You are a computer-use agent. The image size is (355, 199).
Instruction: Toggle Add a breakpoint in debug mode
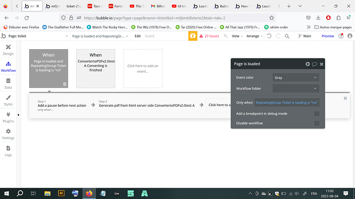pyautogui.click(x=317, y=114)
